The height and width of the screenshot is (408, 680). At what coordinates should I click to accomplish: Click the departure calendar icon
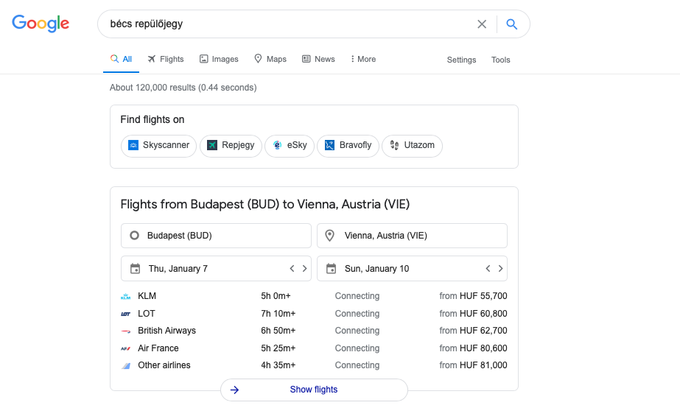[136, 268]
